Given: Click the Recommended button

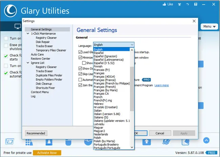Looking at the screenshot, I should (36, 133).
